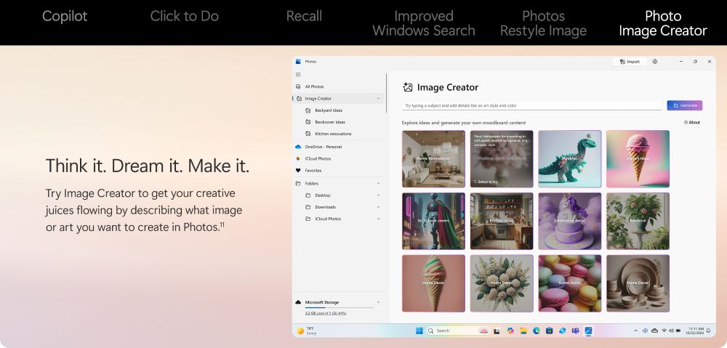Switch to the Recall tab
727x348 pixels.
click(304, 16)
